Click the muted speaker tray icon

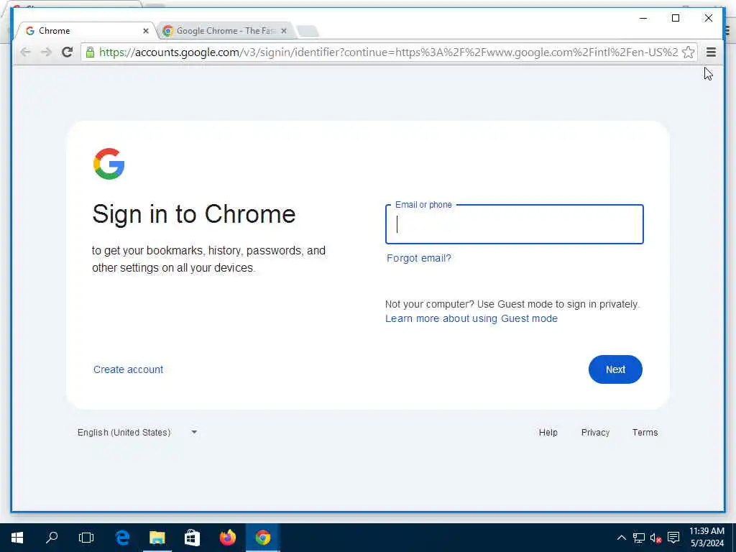click(655, 538)
